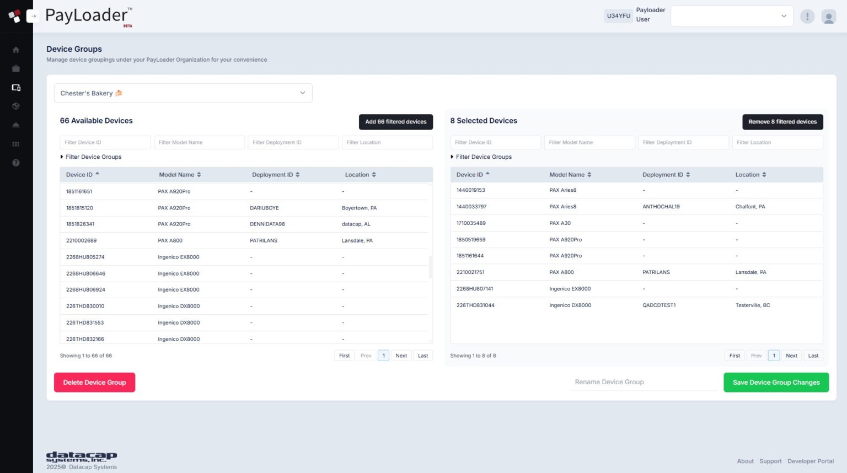Select the Devices icon in the sidebar
Screen dimensions: 847x473
16,88
